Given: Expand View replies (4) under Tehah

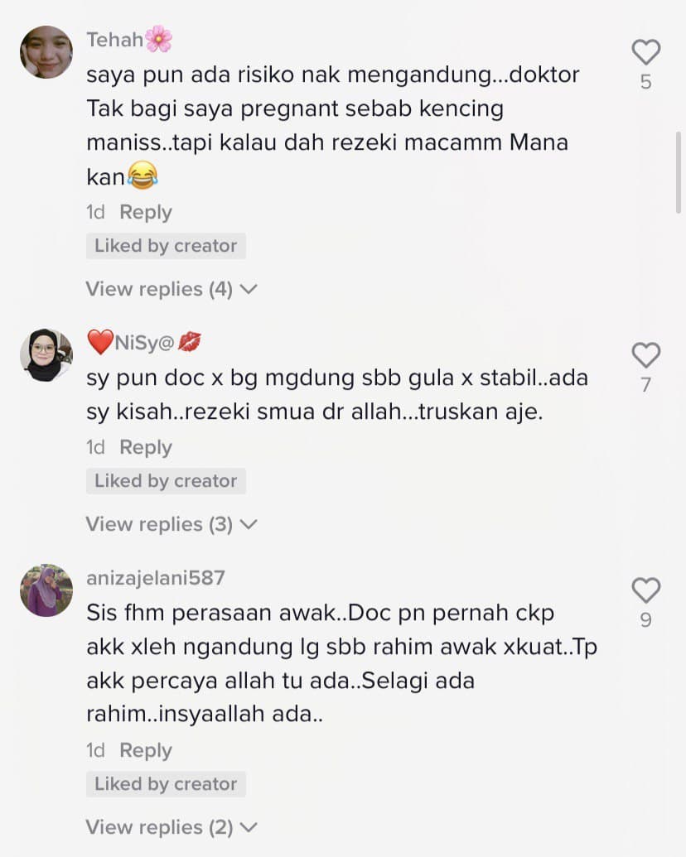Looking at the screenshot, I should (x=171, y=289).
